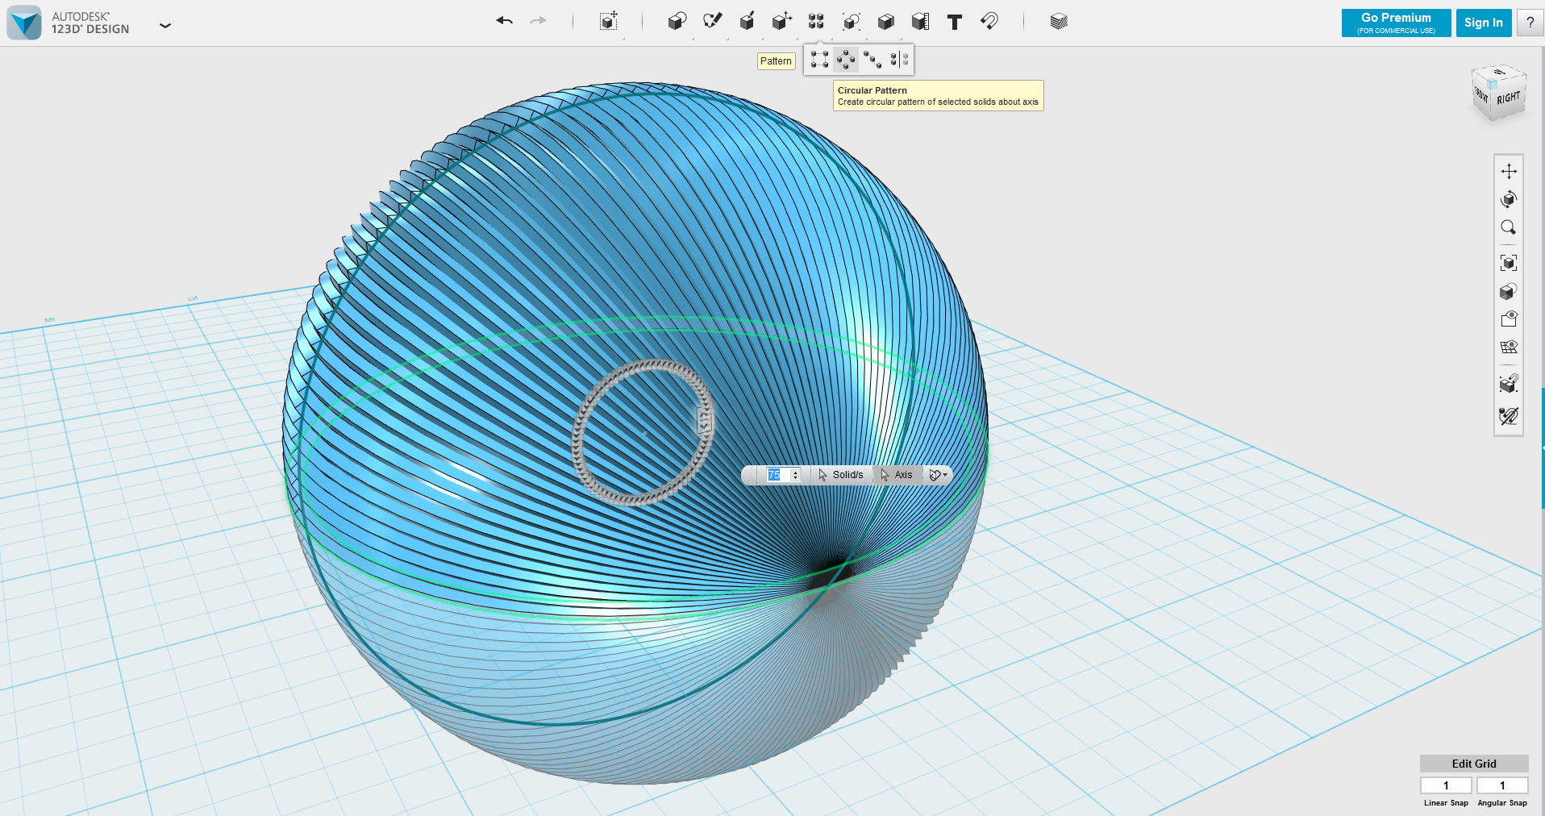Toggle grid visibility eye icon
The width and height of the screenshot is (1545, 816).
coord(1509,348)
